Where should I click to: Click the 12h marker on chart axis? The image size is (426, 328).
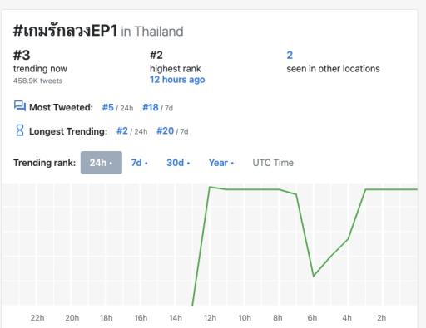(210, 318)
